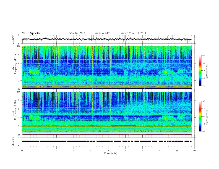
Task: Click the upper color scale bar for ch.1
Action: tap(200, 71)
